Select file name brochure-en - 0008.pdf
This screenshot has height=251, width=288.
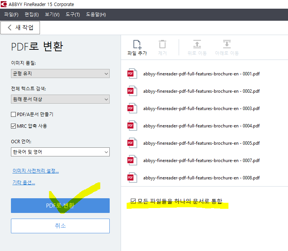[x=202, y=178]
